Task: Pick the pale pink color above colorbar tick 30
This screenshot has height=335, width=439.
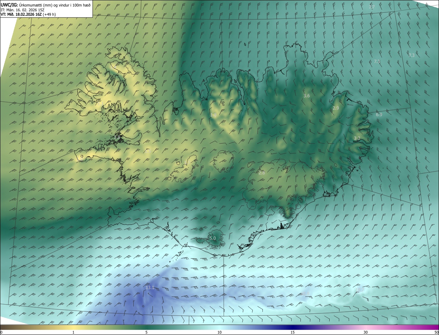Action: pos(366,327)
